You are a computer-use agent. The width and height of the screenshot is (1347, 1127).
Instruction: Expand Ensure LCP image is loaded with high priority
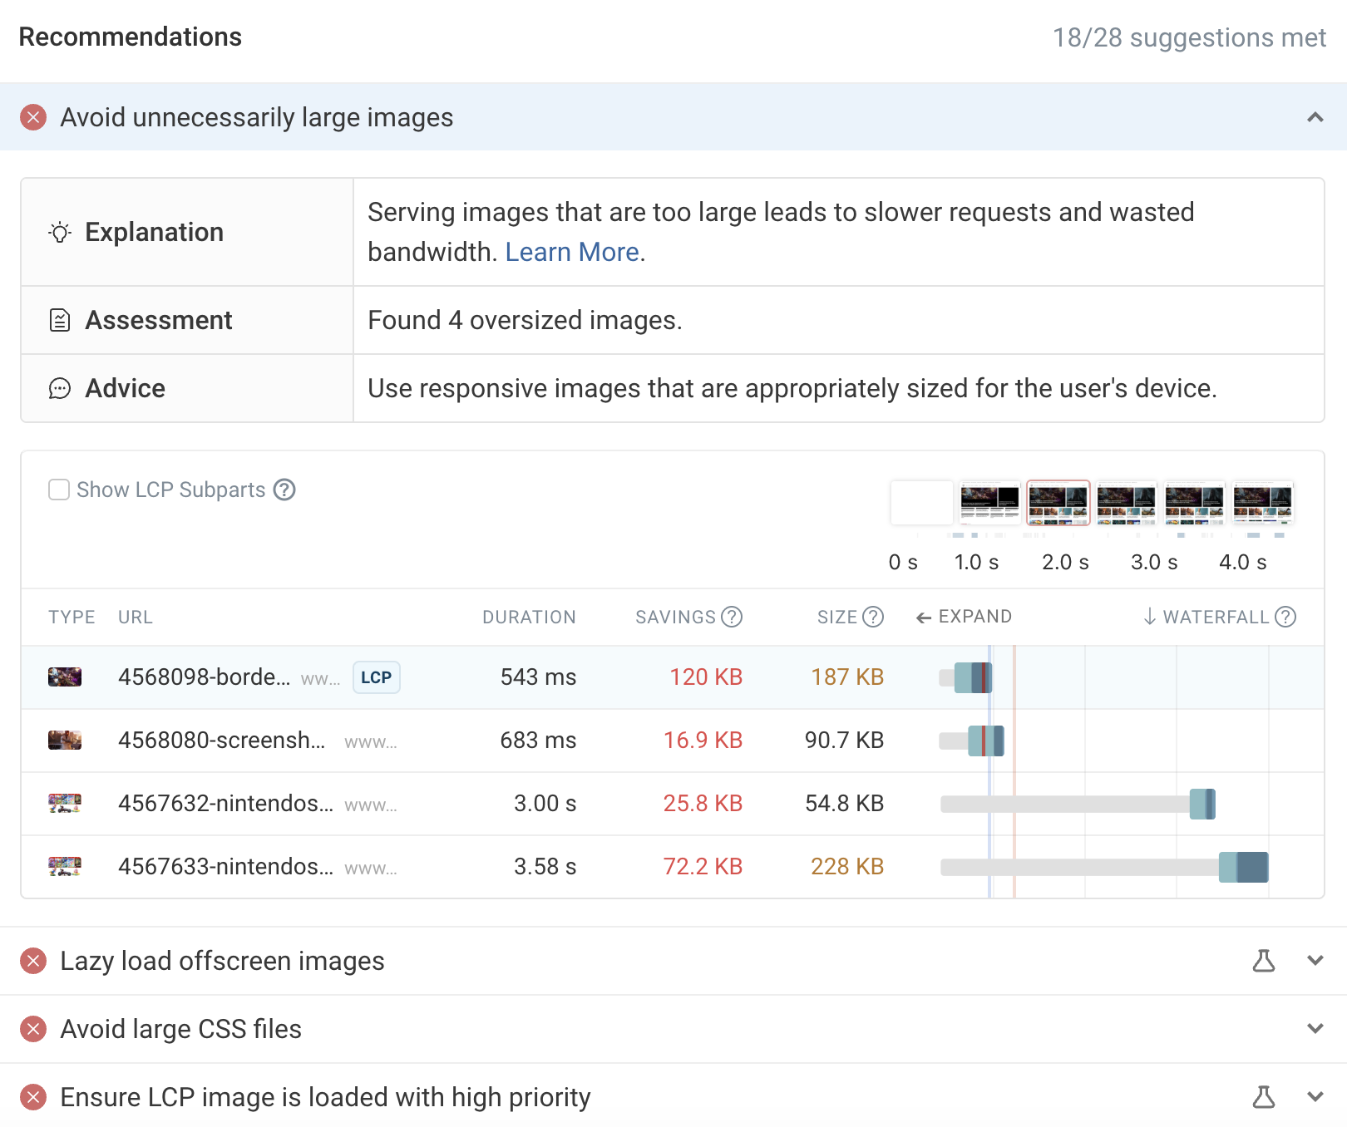(1315, 1097)
